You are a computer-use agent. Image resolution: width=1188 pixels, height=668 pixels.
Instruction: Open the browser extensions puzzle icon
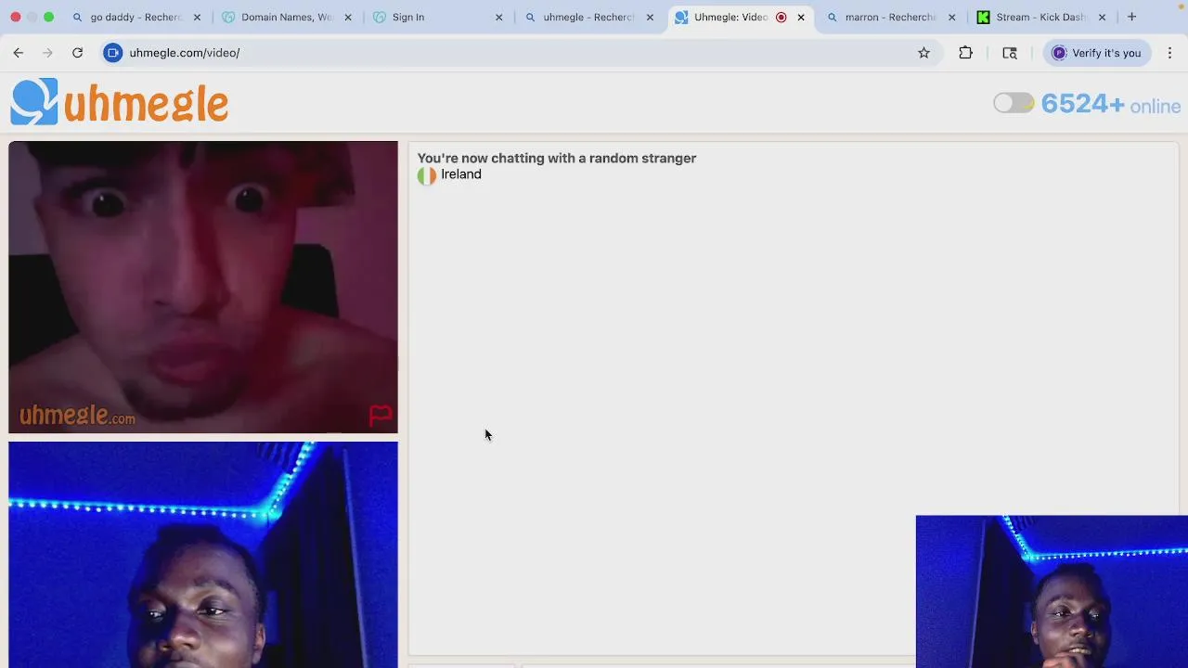(965, 53)
